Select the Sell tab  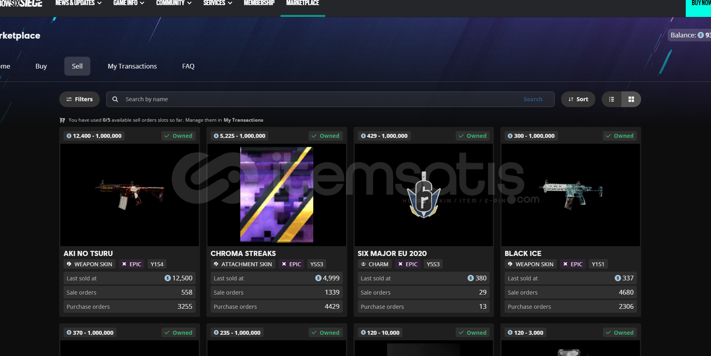tap(77, 66)
